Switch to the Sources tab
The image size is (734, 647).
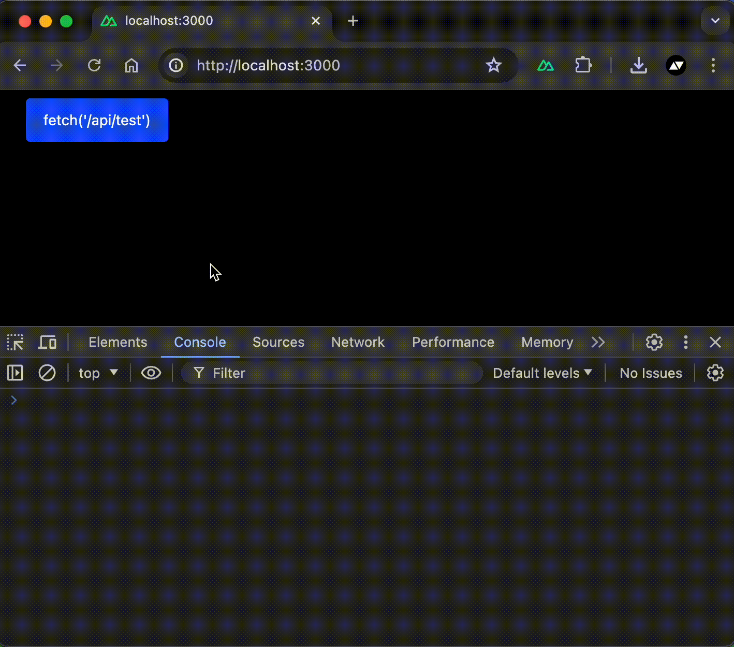278,342
